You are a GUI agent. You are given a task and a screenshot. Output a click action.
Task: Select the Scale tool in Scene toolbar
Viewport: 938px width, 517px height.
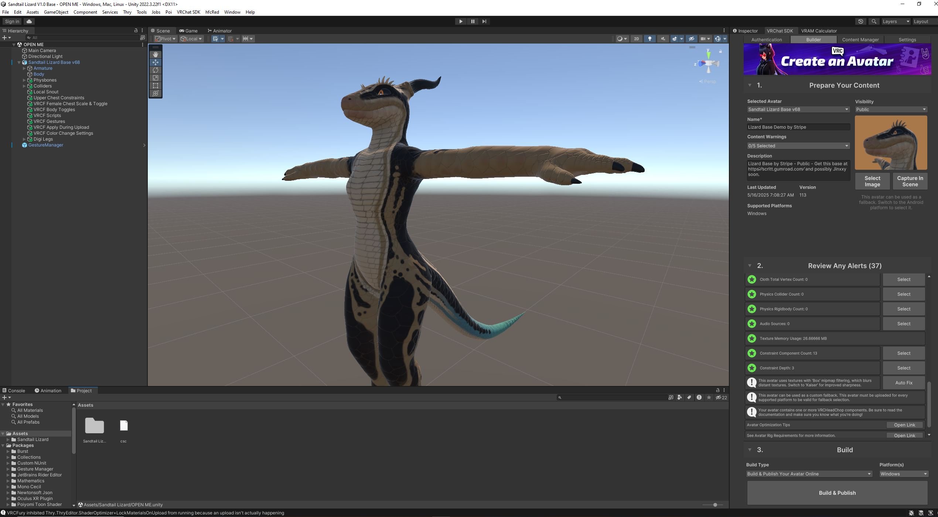click(x=156, y=78)
